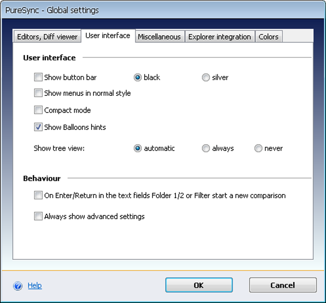Viewport: 326px width, 303px height.
Task: Dismiss dialog with the Cancel button
Action: tap(283, 285)
